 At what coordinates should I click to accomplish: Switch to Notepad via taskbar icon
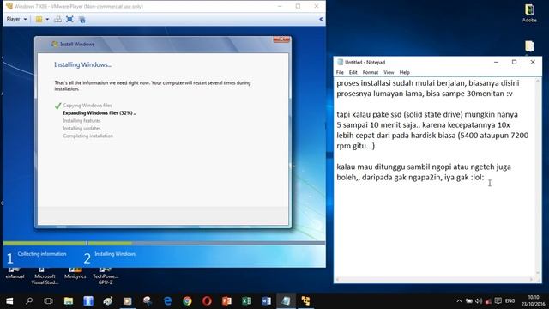click(286, 301)
